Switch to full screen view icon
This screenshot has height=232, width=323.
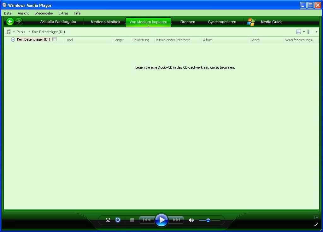316,218
